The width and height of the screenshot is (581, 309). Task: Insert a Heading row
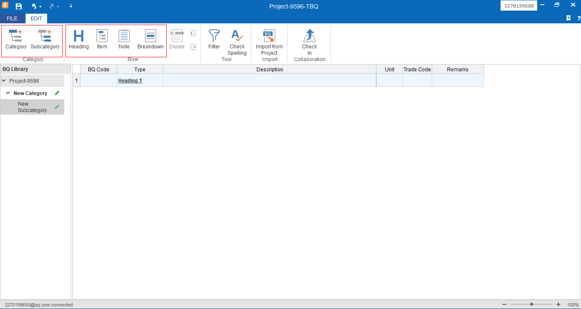pyautogui.click(x=79, y=39)
